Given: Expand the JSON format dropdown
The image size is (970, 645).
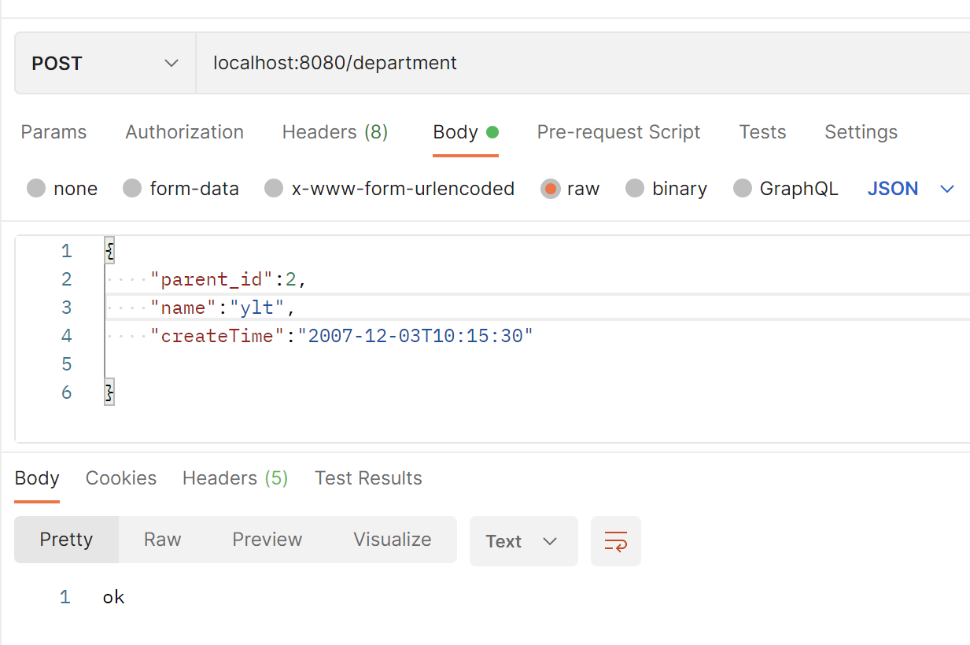Looking at the screenshot, I should pyautogui.click(x=910, y=189).
